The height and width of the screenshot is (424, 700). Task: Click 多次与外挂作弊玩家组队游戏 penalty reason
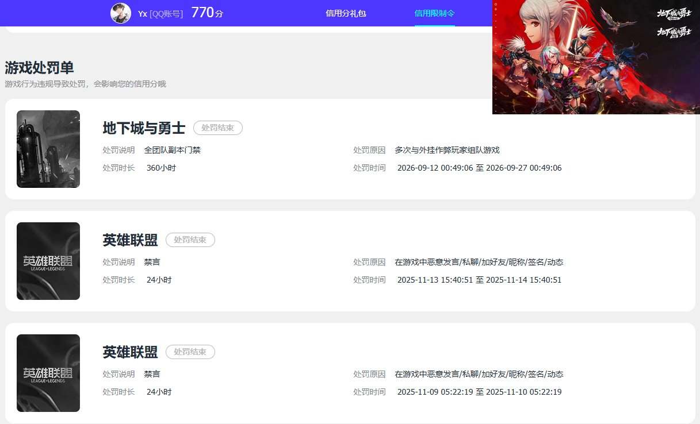click(447, 150)
